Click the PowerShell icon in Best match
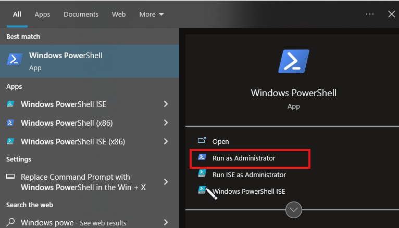The width and height of the screenshot is (399, 228). coord(14,59)
